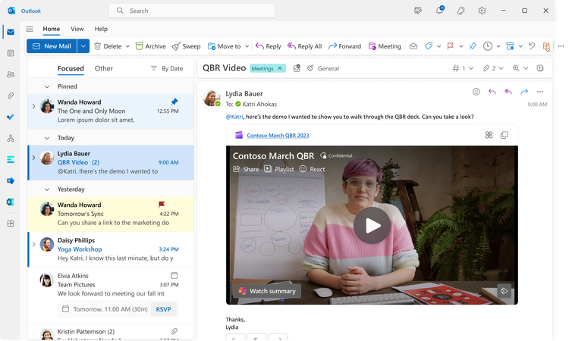Switch to the Home ribbon tab

coord(51,29)
